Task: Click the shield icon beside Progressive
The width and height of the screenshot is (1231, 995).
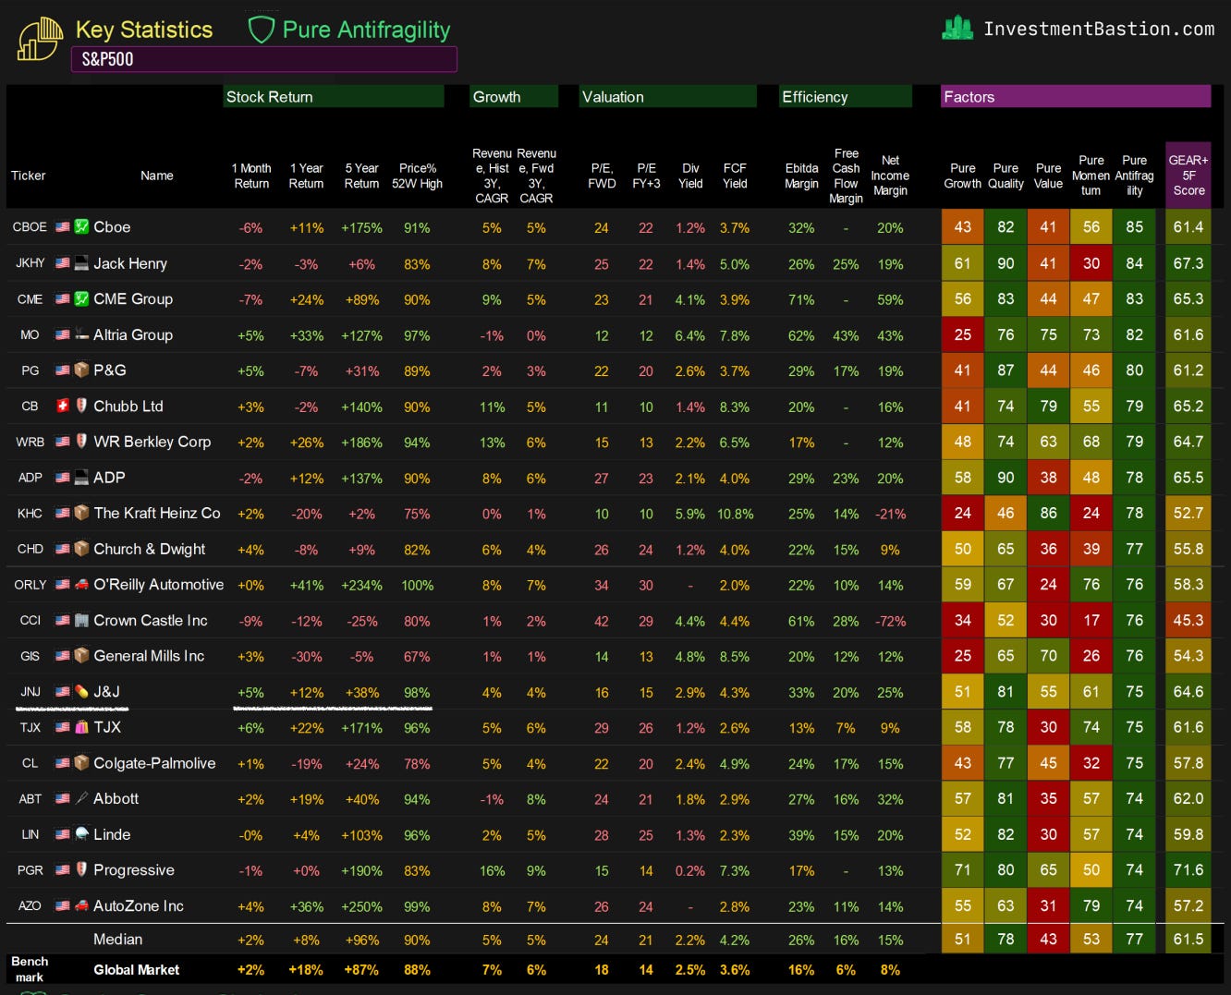Action: click(x=81, y=870)
